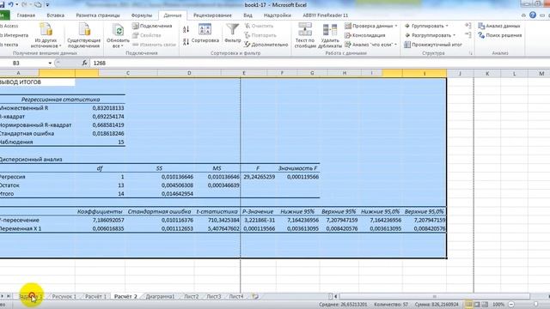The image size is (550, 309).
Task: Open 'Анализ данных' data analysis
Action: point(499,26)
